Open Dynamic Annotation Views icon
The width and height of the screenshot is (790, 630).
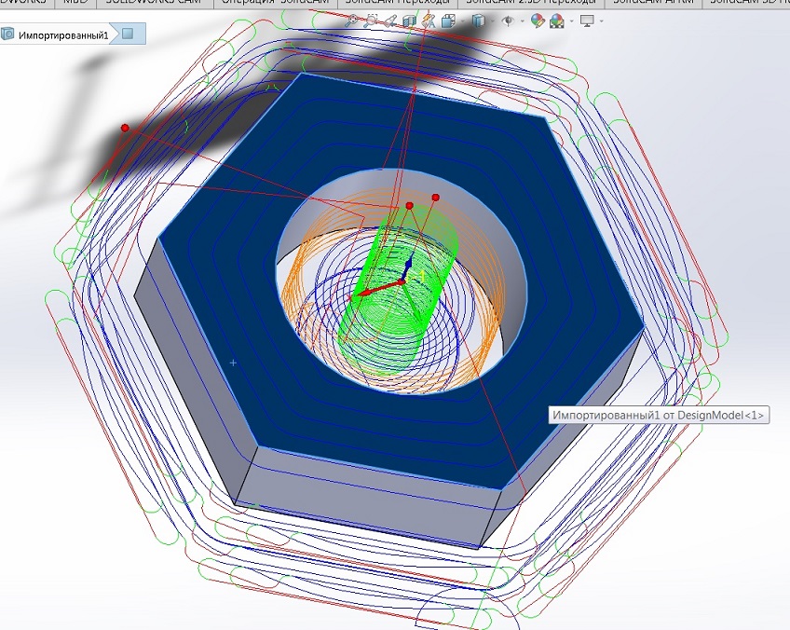429,21
